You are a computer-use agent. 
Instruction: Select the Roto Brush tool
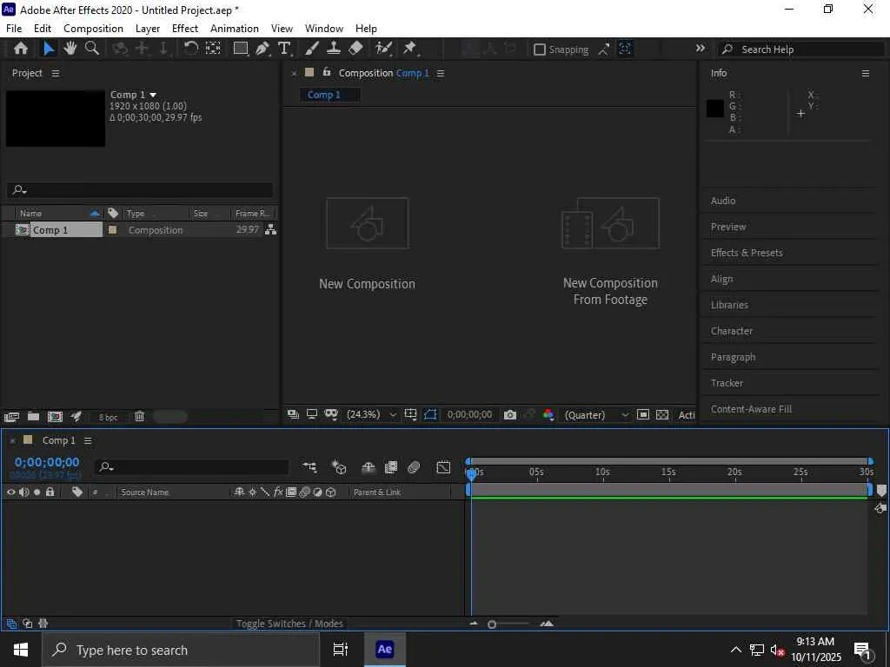tap(384, 49)
